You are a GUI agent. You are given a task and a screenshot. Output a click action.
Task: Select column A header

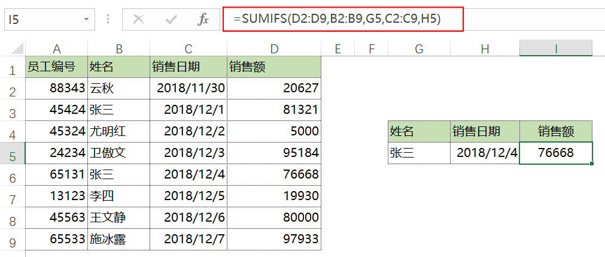[57, 49]
